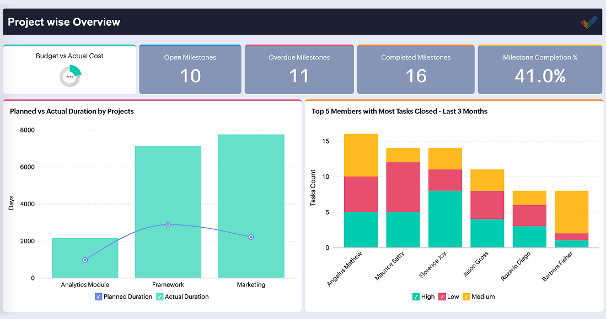Toggle the High priority legend checkbox
This screenshot has height=319, width=606.
(416, 296)
